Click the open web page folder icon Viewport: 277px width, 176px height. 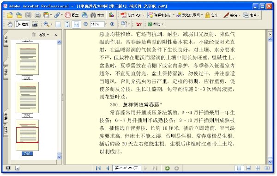19,15
